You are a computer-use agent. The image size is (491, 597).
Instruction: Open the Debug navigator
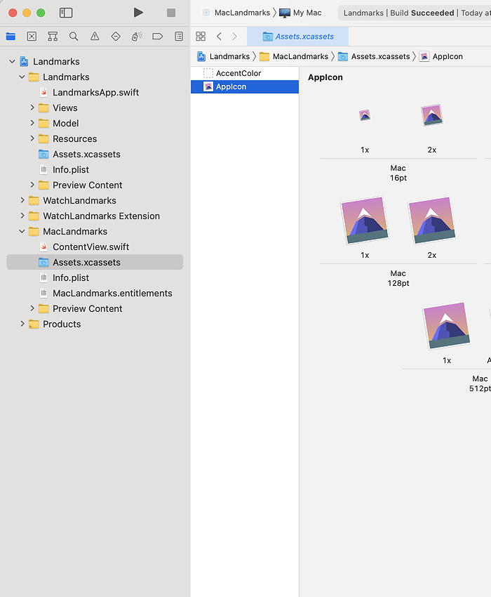[x=137, y=37]
